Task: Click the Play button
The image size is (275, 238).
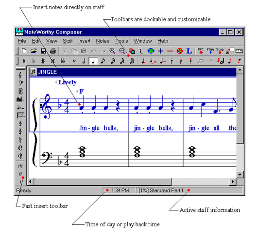Action: (x=210, y=51)
